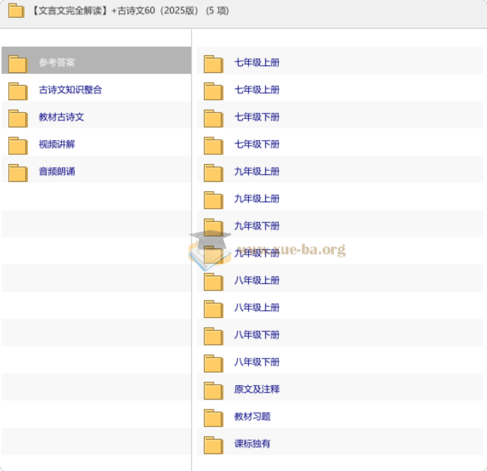Click the 教材习题 folder icon
487x471 pixels.
click(x=214, y=417)
